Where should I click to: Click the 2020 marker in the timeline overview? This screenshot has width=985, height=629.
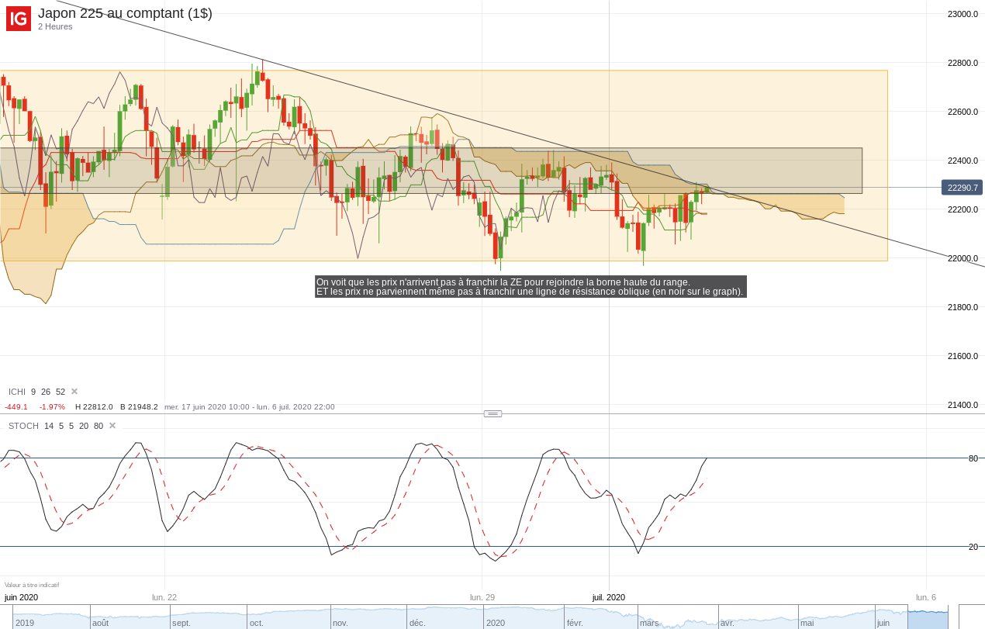point(496,623)
